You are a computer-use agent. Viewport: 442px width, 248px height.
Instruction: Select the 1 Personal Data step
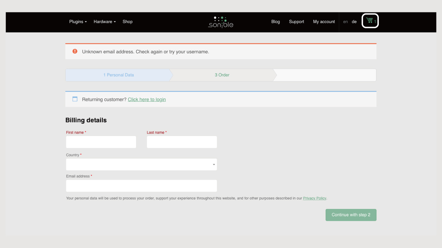tap(118, 75)
